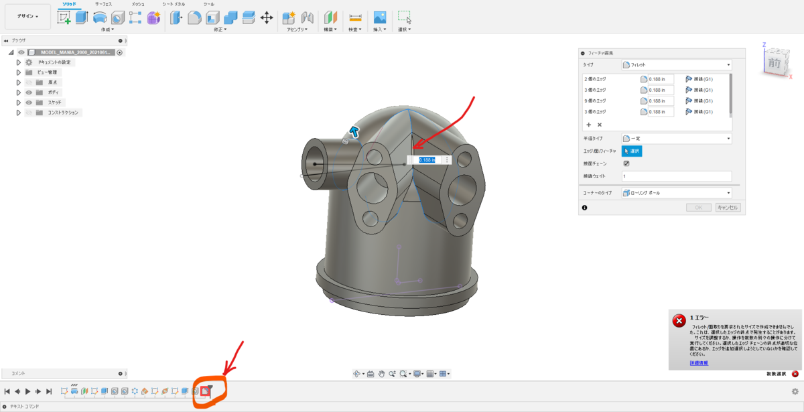
Task: Toggle tangent chain checkbox
Action: click(626, 163)
